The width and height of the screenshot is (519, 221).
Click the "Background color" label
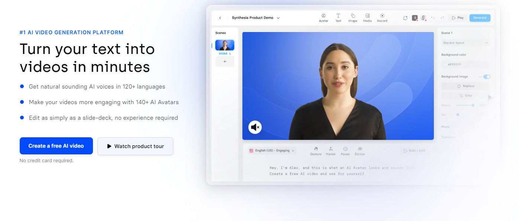coord(454,55)
